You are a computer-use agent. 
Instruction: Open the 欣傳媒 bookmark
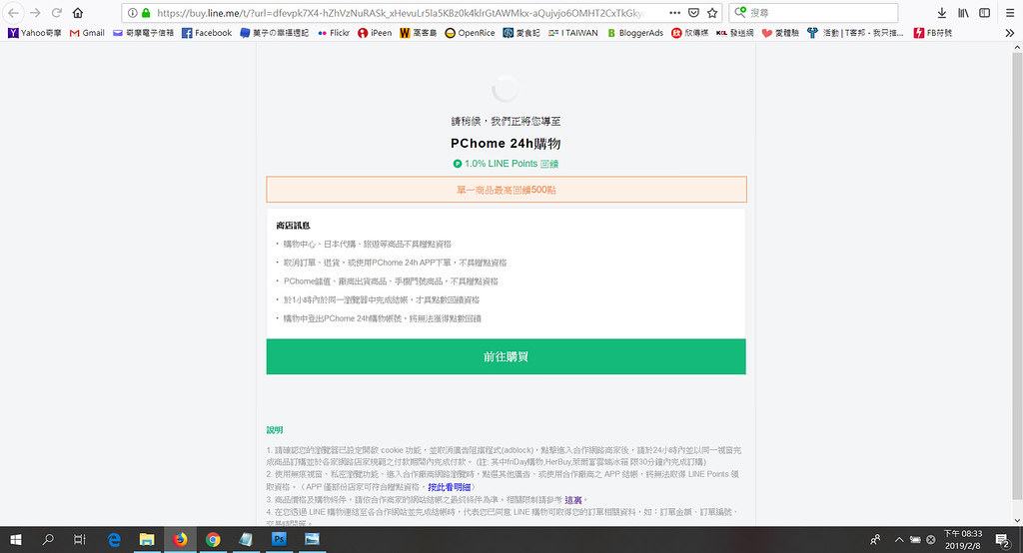(689, 33)
